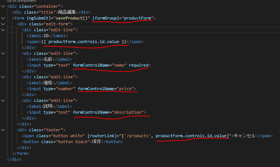280x167 pixels.
Task: Fold the edit-line div containing the 名前 label
Action: [x=3, y=53]
